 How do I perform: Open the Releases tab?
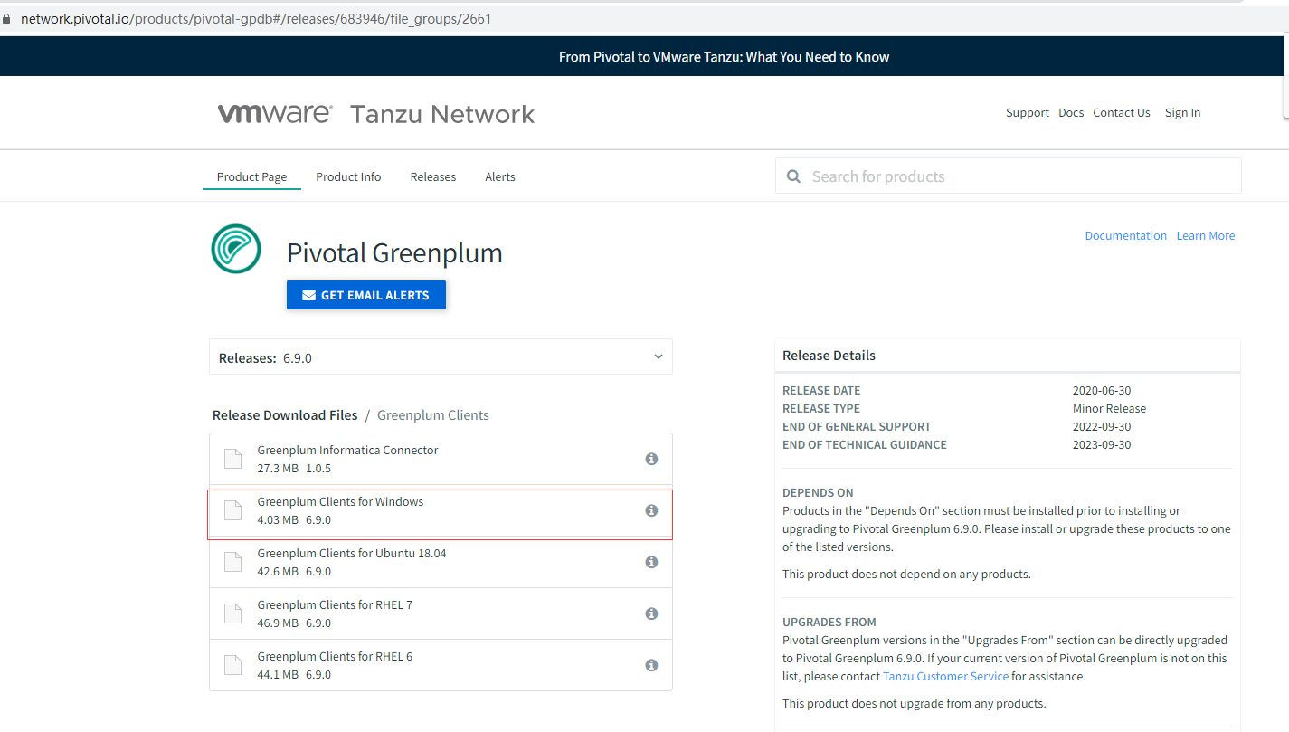433,176
